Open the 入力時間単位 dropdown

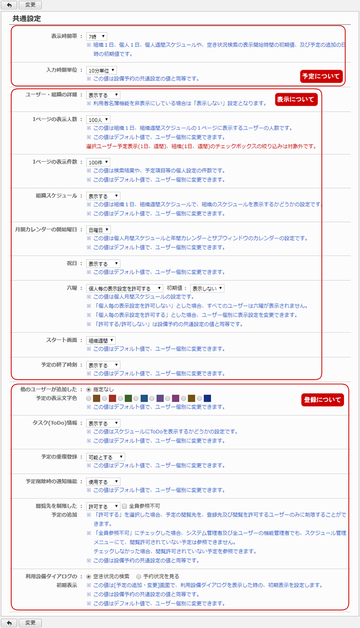tap(101, 70)
